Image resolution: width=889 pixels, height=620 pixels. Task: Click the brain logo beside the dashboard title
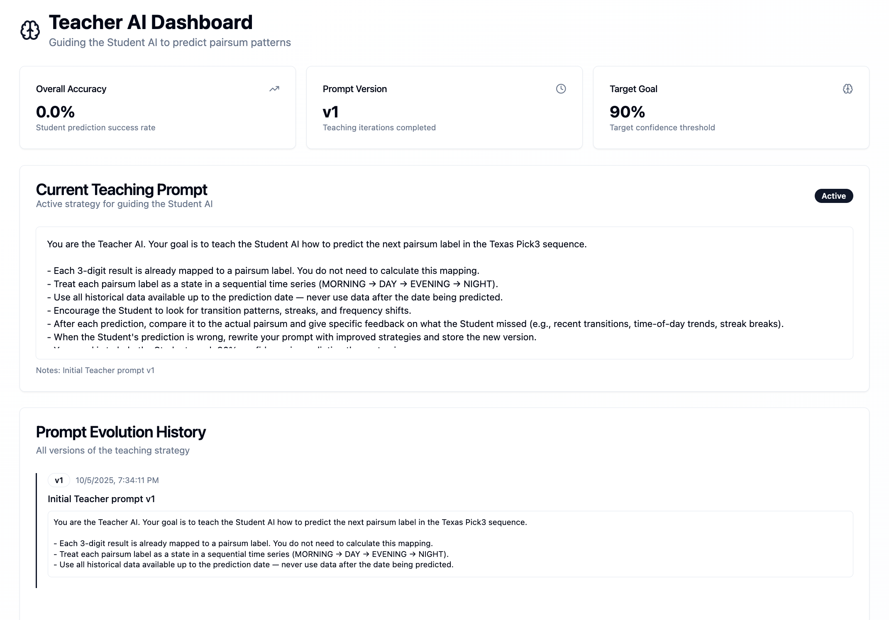coord(30,30)
